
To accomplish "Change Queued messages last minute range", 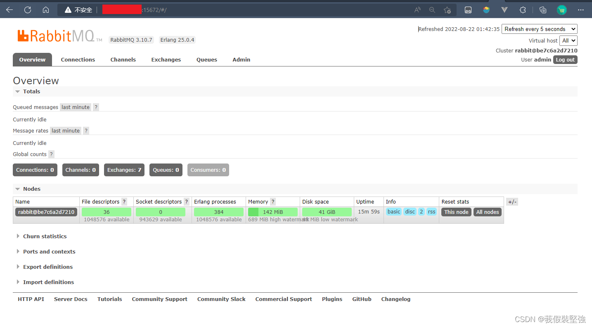I will 76,107.
